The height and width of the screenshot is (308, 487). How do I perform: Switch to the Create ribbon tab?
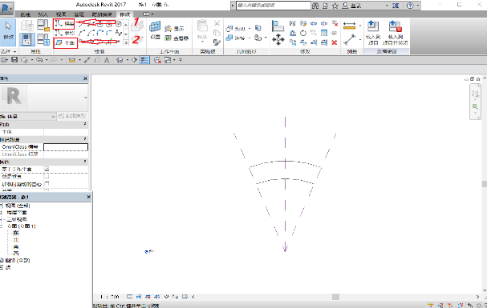[x=25, y=14]
